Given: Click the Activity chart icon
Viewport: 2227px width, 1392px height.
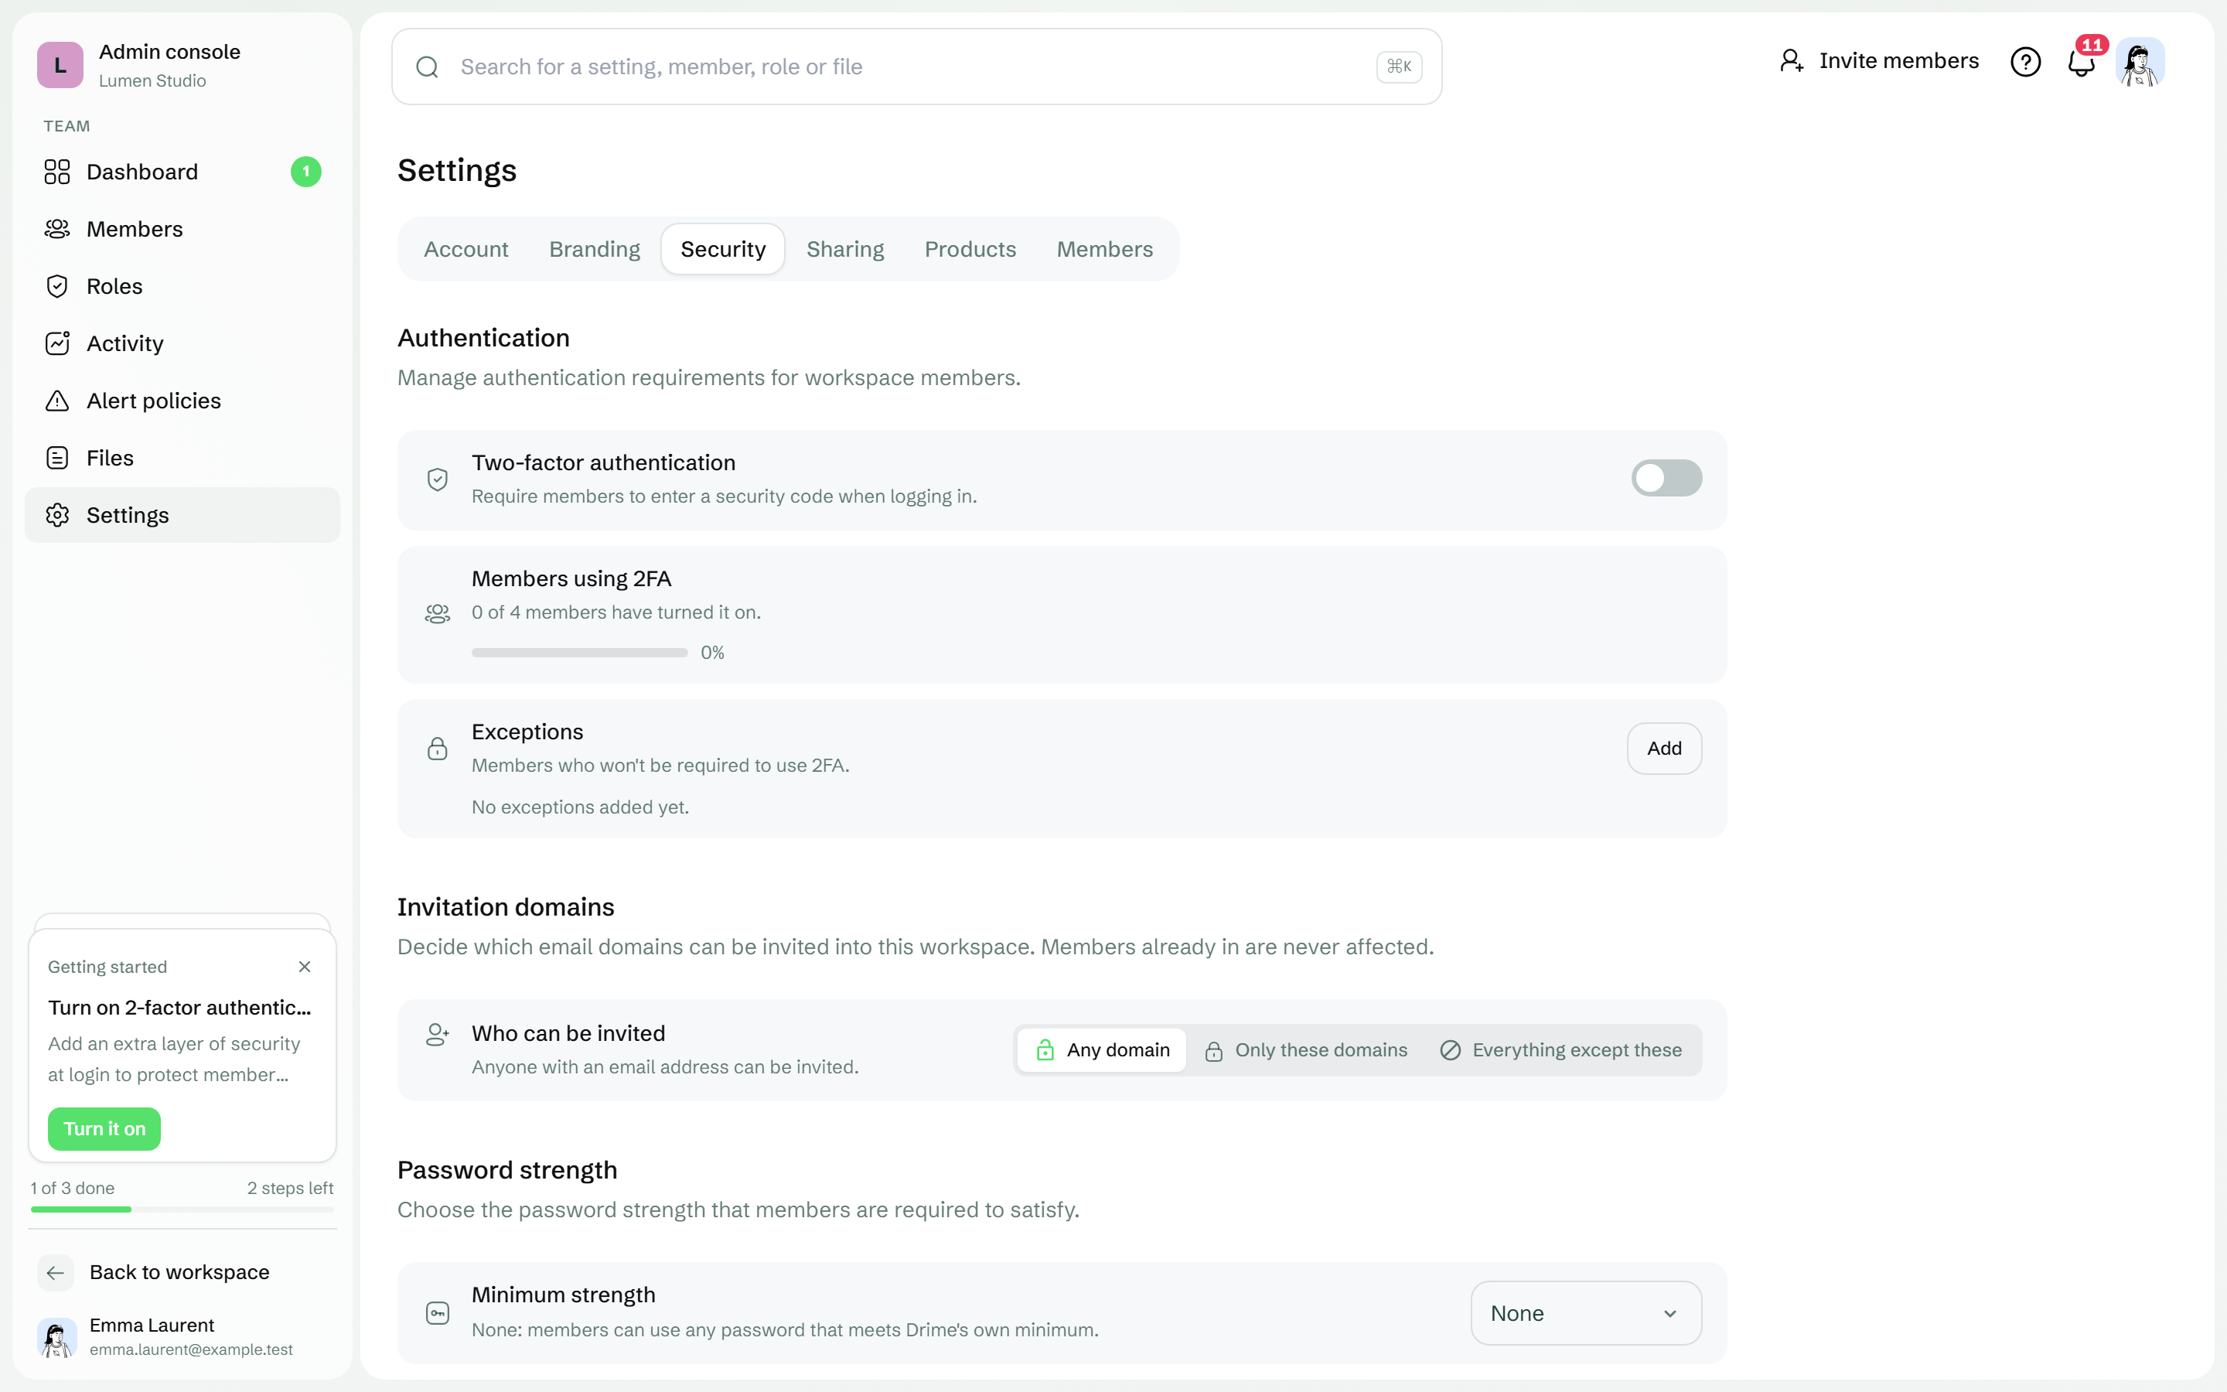Looking at the screenshot, I should pyautogui.click(x=57, y=343).
